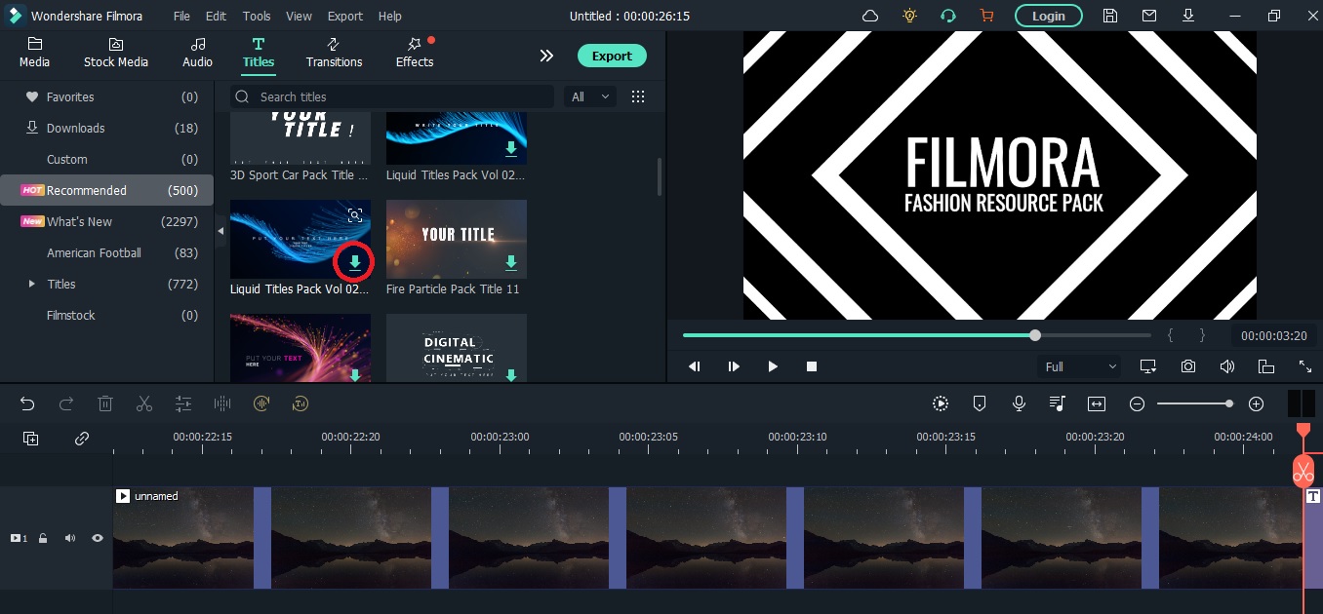
Task: Add a new track in timeline
Action: tap(31, 439)
